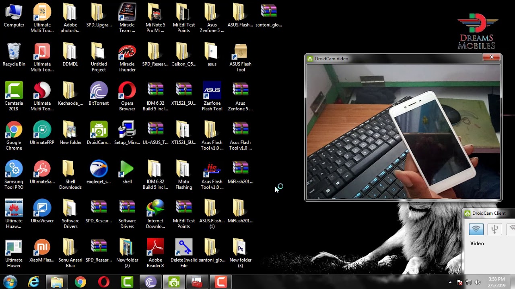
Task: Select the UL-ASUS_T... archive
Action: (x=155, y=133)
